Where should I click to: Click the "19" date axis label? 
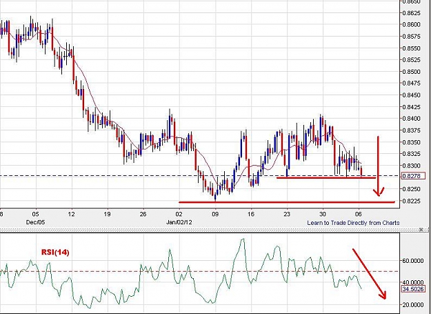point(107,214)
